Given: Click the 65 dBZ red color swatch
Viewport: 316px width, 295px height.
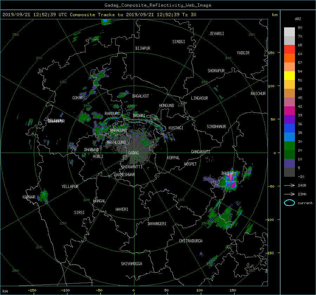Looking at the screenshot, I should click(x=289, y=49).
